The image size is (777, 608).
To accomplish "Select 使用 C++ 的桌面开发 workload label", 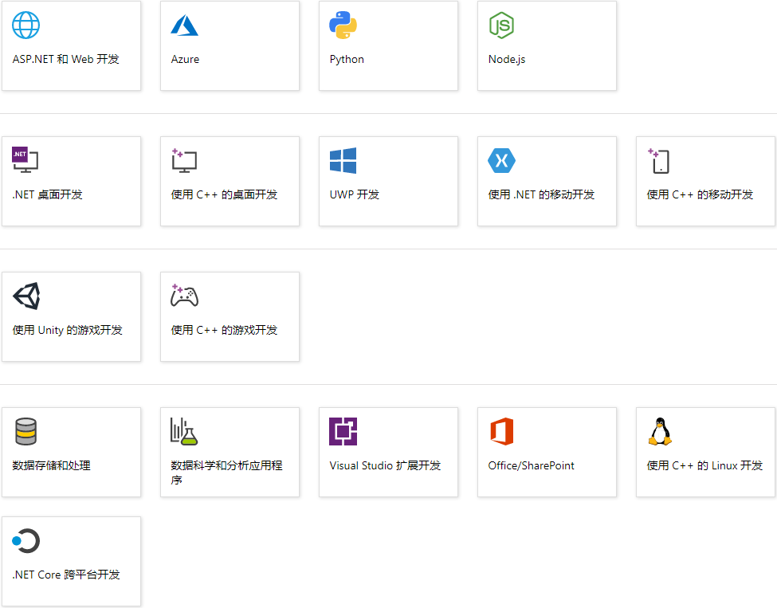I will point(224,194).
